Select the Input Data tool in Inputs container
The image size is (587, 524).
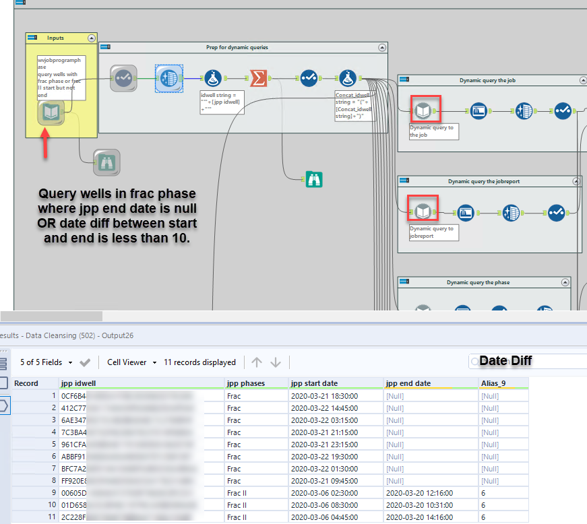point(51,112)
